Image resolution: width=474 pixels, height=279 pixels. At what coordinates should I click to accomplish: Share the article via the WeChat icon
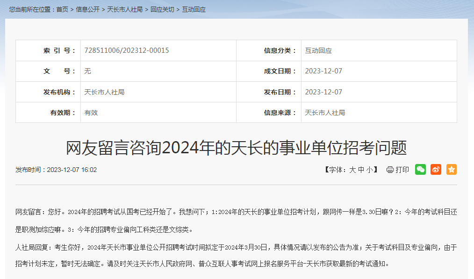[x=420, y=170]
